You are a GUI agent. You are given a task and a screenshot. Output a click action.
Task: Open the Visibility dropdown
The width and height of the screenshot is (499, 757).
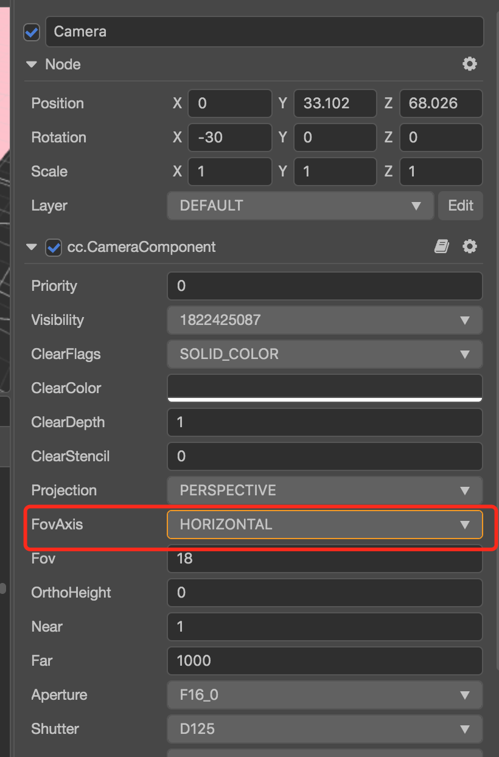324,320
